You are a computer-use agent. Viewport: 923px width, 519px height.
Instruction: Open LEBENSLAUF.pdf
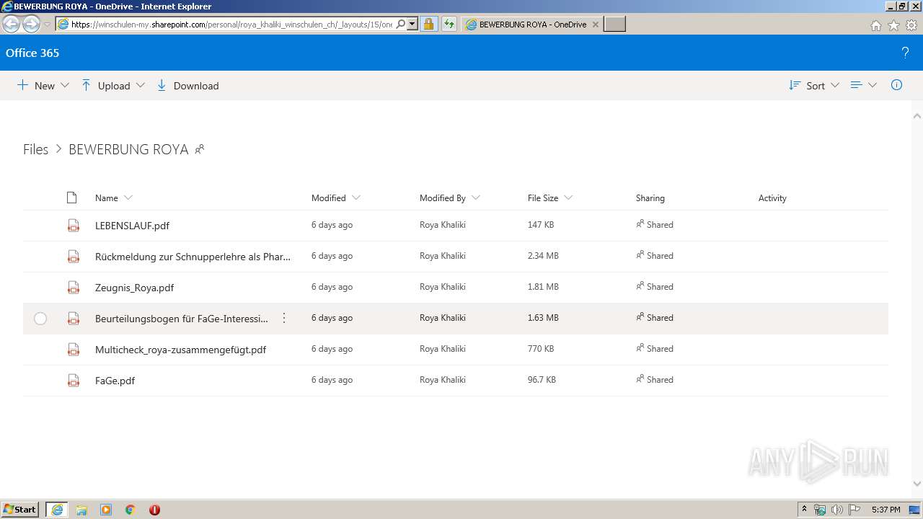[132, 226]
